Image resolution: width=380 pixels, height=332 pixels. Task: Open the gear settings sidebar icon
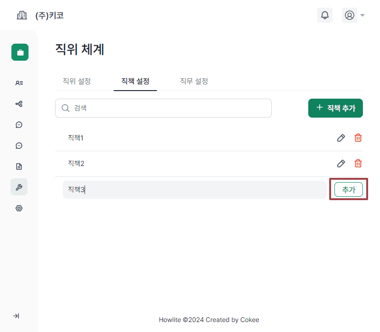coord(19,208)
